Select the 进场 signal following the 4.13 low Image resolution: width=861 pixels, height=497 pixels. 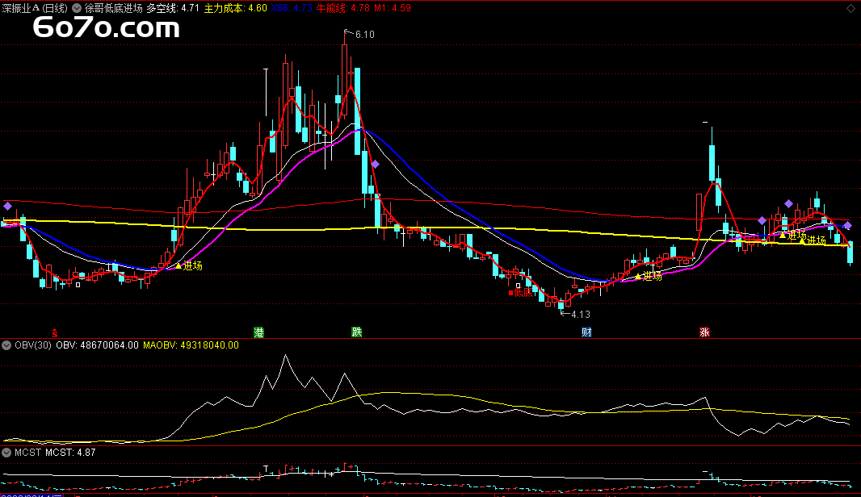(648, 276)
